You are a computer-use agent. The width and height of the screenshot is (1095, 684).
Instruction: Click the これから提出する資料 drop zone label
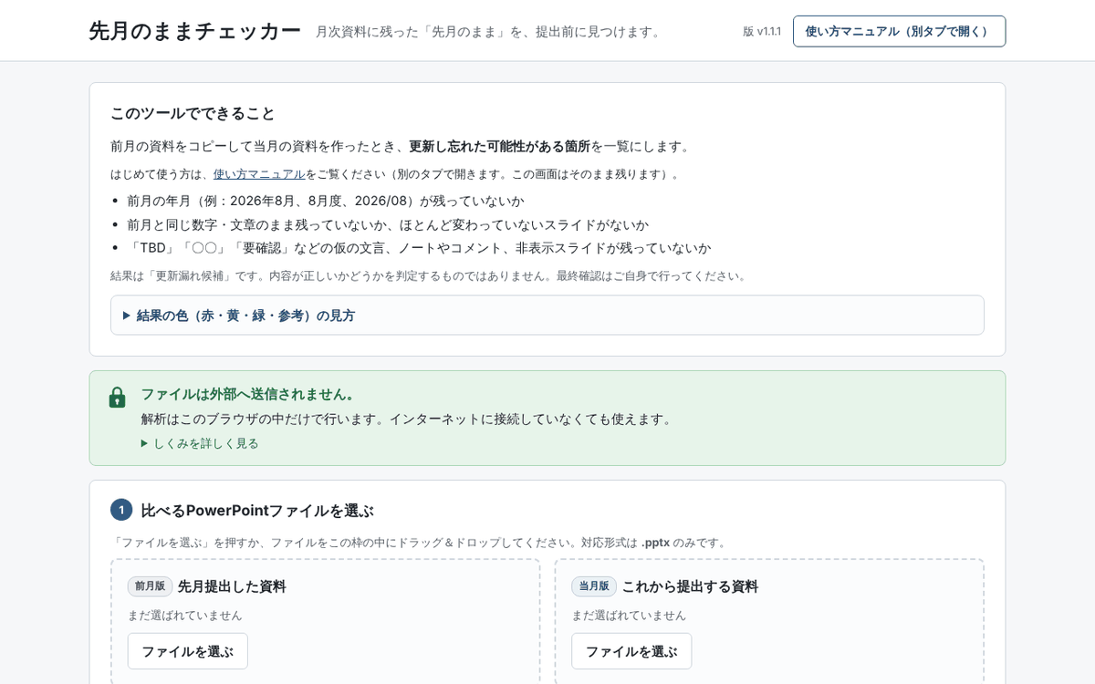coord(690,586)
